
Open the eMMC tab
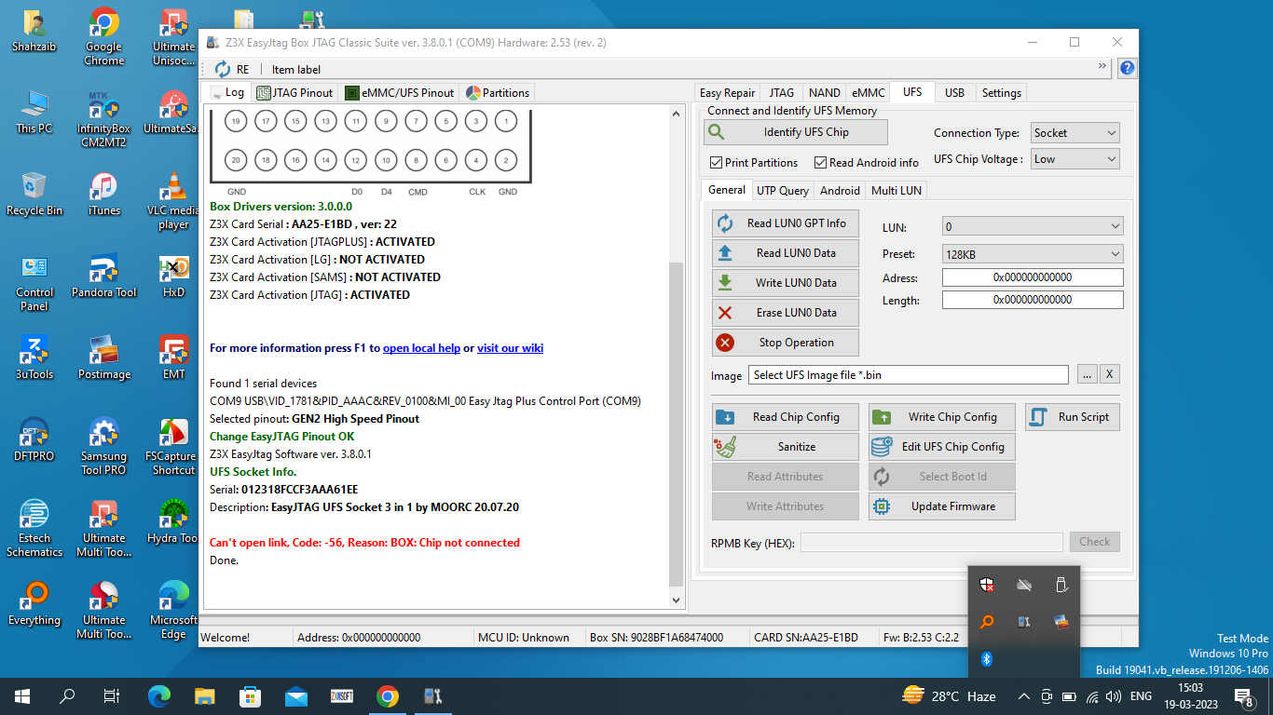click(868, 93)
